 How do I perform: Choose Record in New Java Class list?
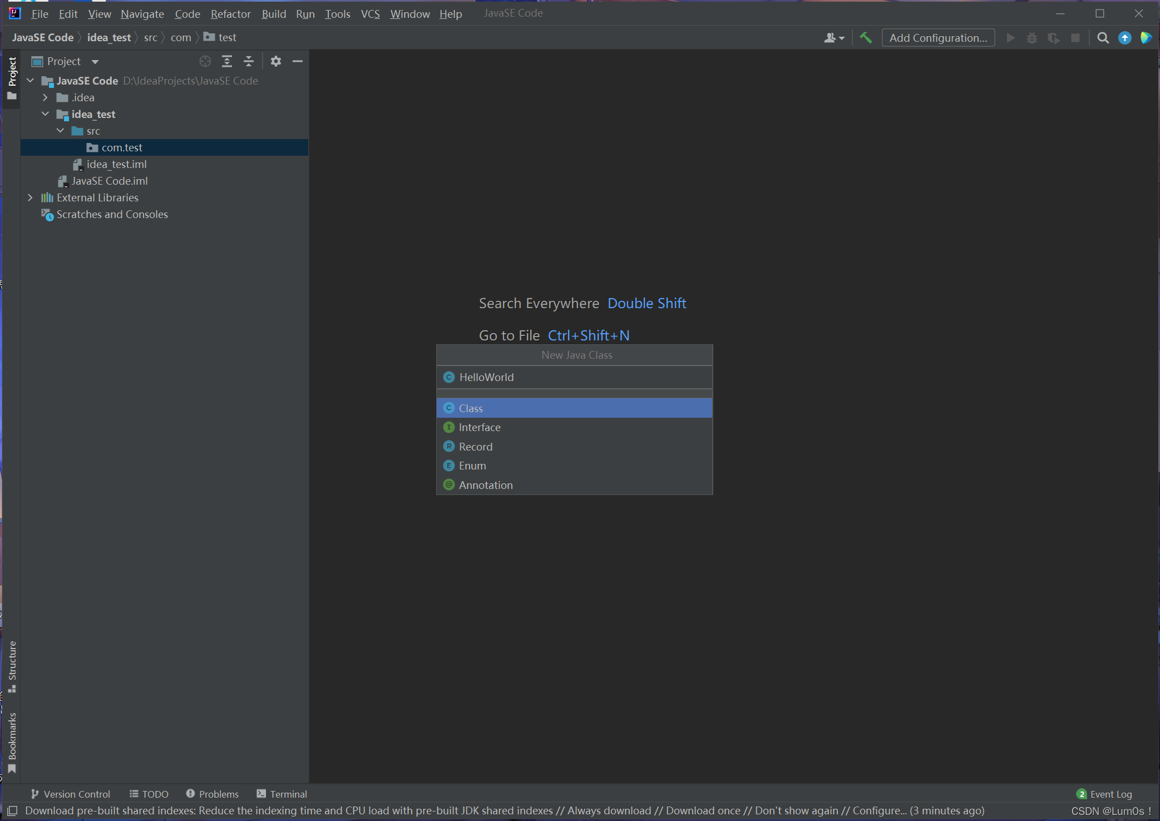574,447
